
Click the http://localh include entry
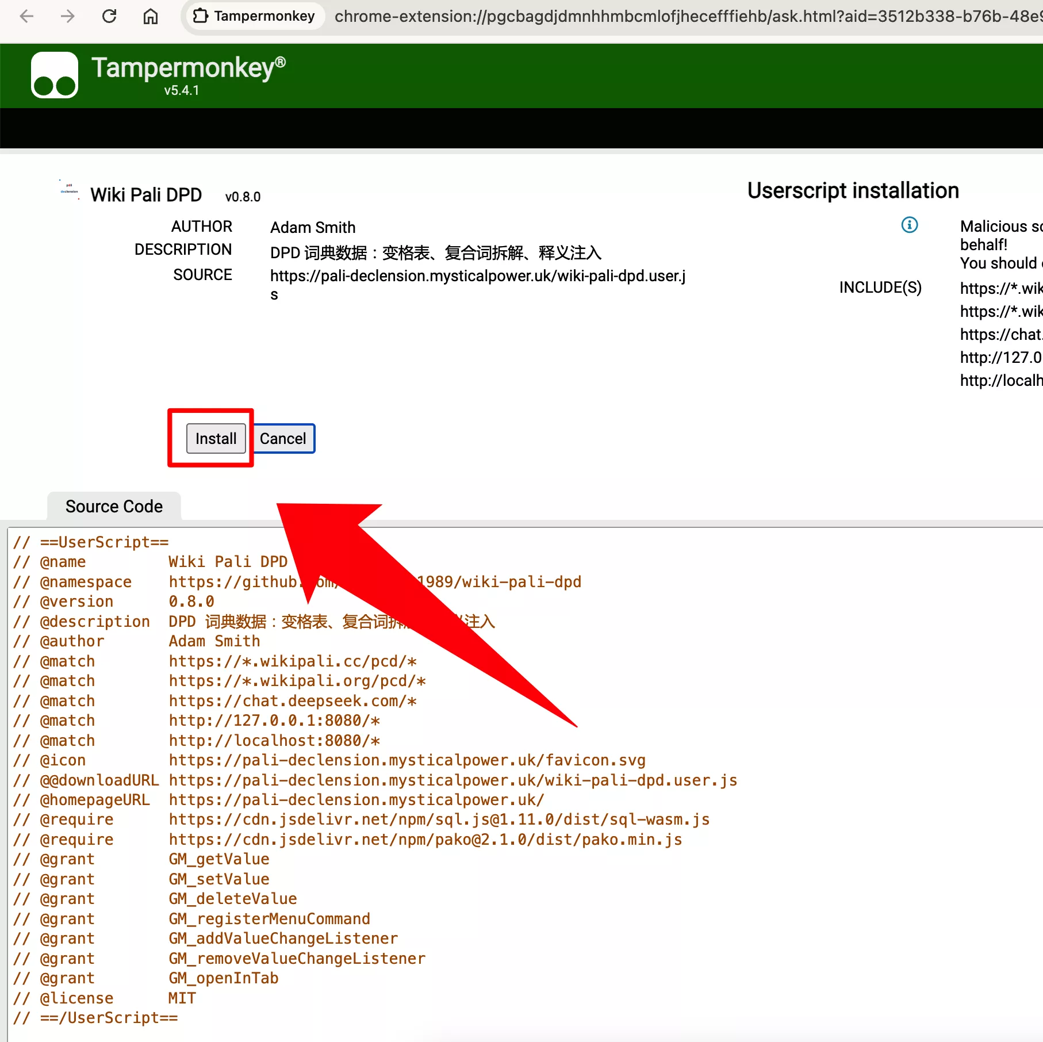pos(1001,381)
